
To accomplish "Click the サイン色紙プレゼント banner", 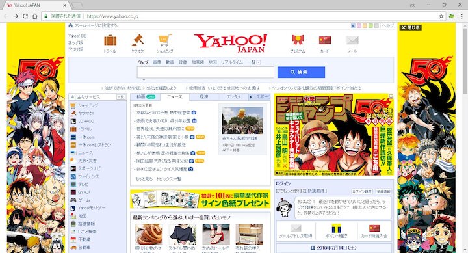I will click(201, 199).
